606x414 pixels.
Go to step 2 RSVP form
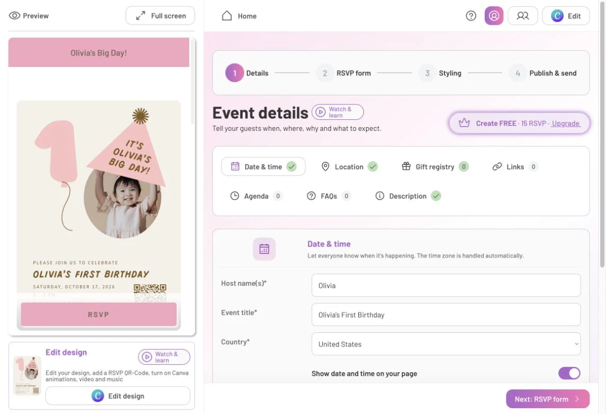(343, 73)
